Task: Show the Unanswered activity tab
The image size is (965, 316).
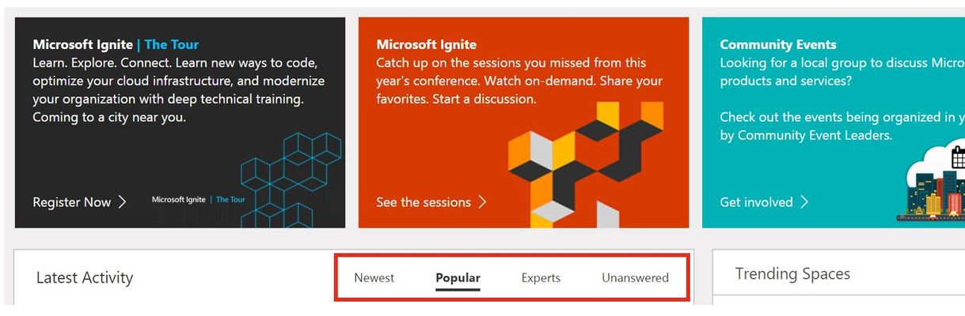Action: tap(635, 277)
